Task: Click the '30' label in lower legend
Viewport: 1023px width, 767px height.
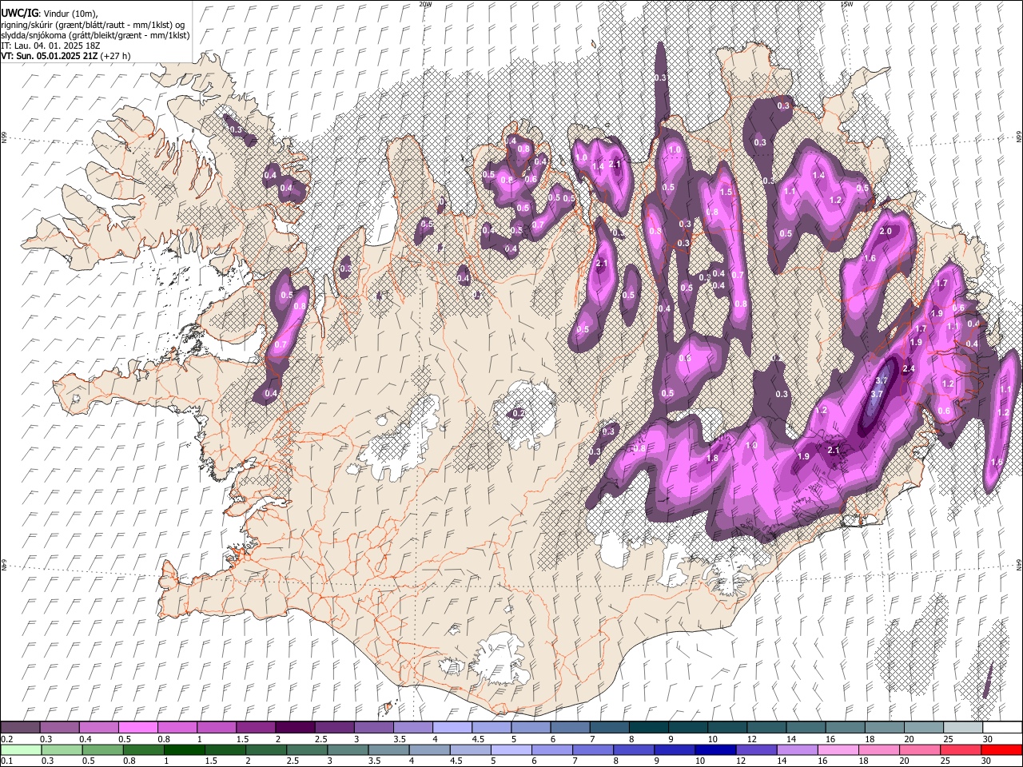Action: (x=986, y=761)
